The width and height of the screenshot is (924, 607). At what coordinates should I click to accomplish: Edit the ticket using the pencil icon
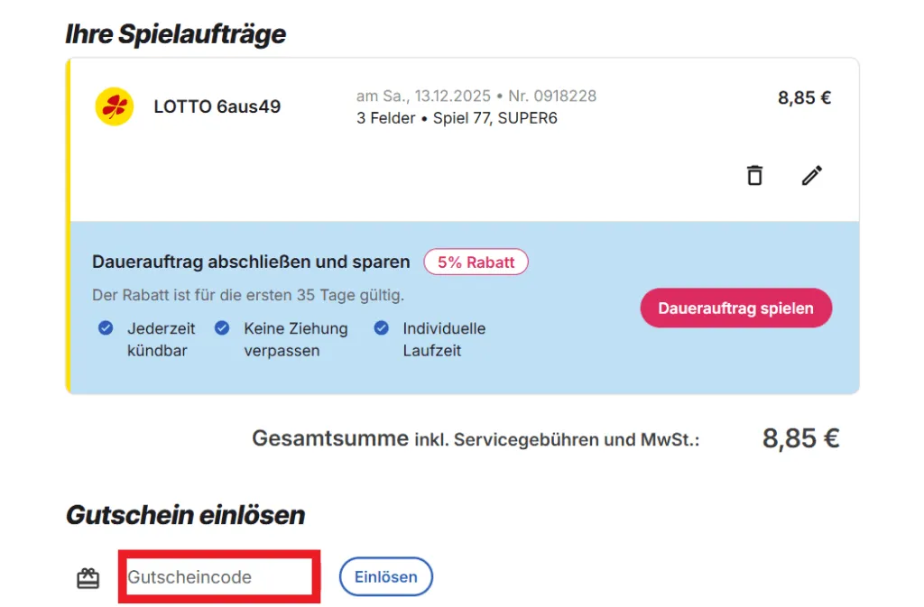click(811, 175)
